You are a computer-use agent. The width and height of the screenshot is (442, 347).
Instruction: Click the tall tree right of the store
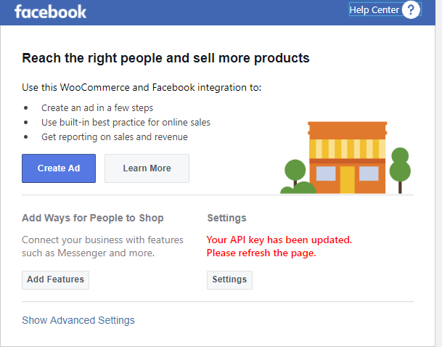pyautogui.click(x=400, y=170)
